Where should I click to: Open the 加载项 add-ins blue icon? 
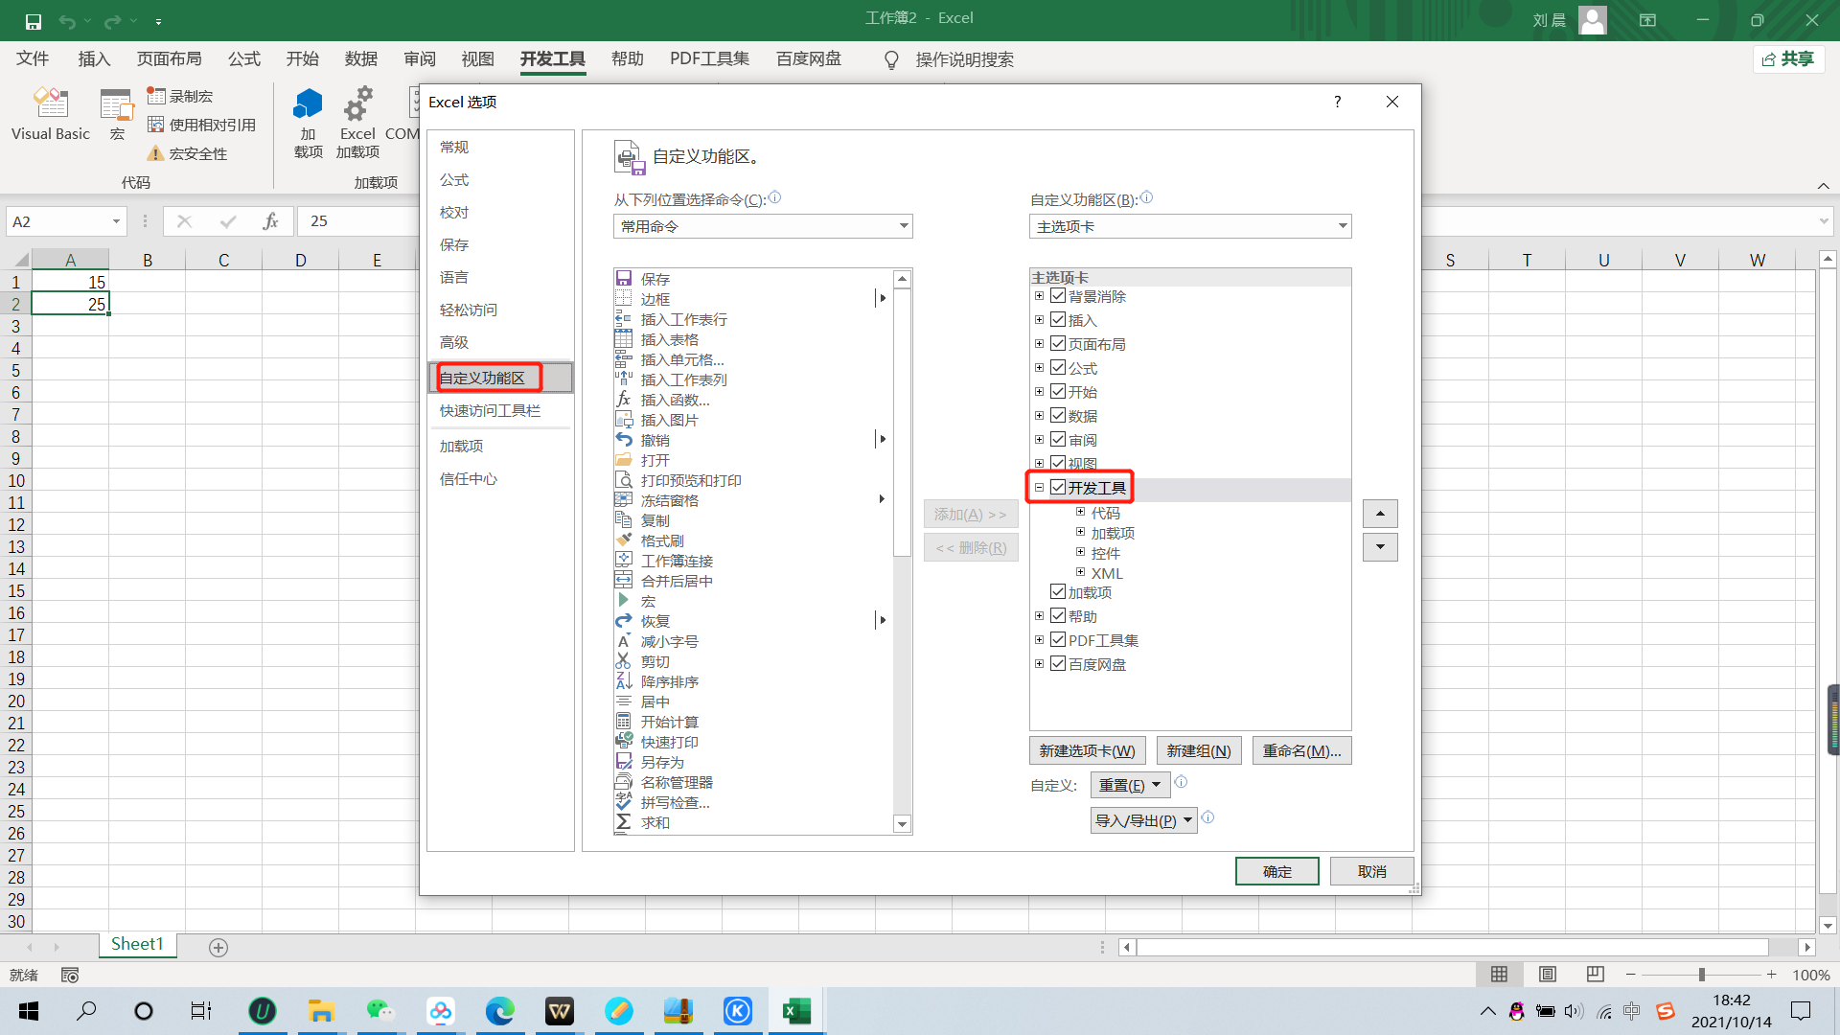308,103
